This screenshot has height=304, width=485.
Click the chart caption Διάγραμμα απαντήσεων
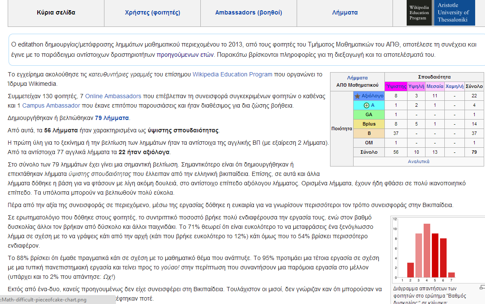coord(425,289)
